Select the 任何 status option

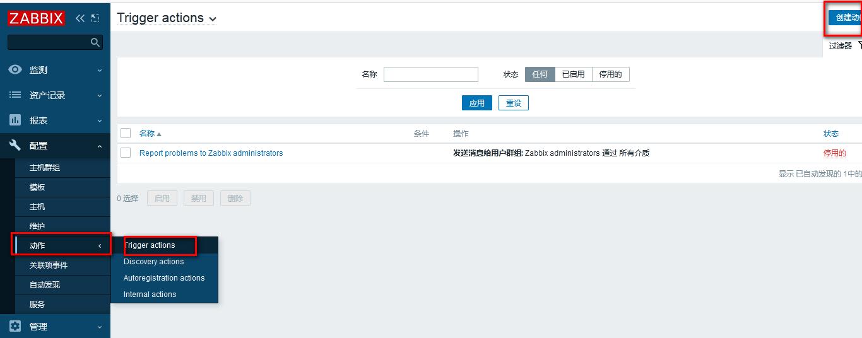[x=540, y=74]
